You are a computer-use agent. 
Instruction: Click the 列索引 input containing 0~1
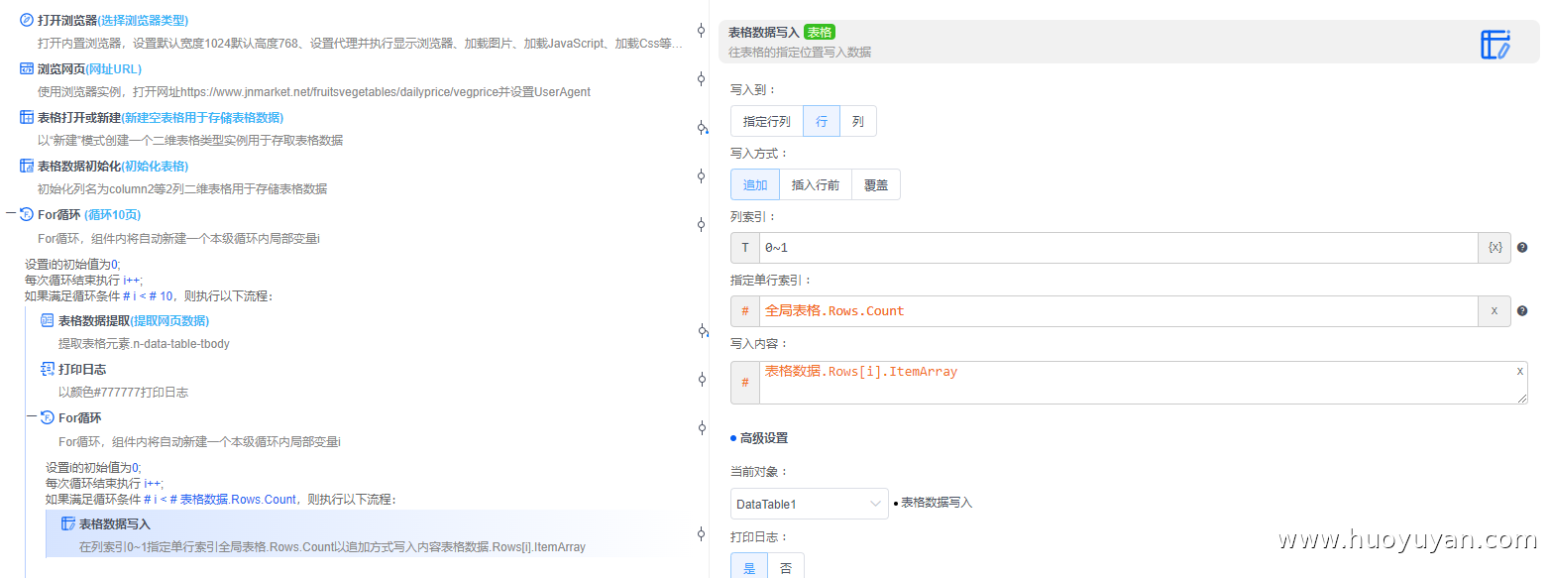point(1119,248)
